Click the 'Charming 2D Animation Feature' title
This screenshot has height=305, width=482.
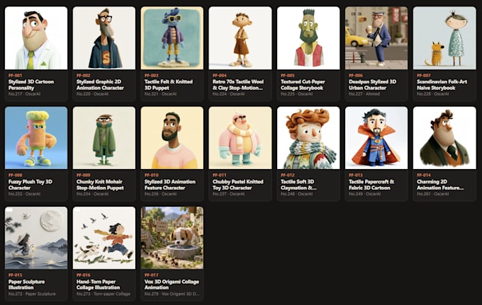(x=440, y=185)
